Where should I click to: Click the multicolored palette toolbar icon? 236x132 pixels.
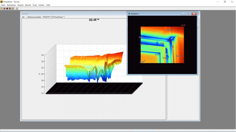[10, 9]
